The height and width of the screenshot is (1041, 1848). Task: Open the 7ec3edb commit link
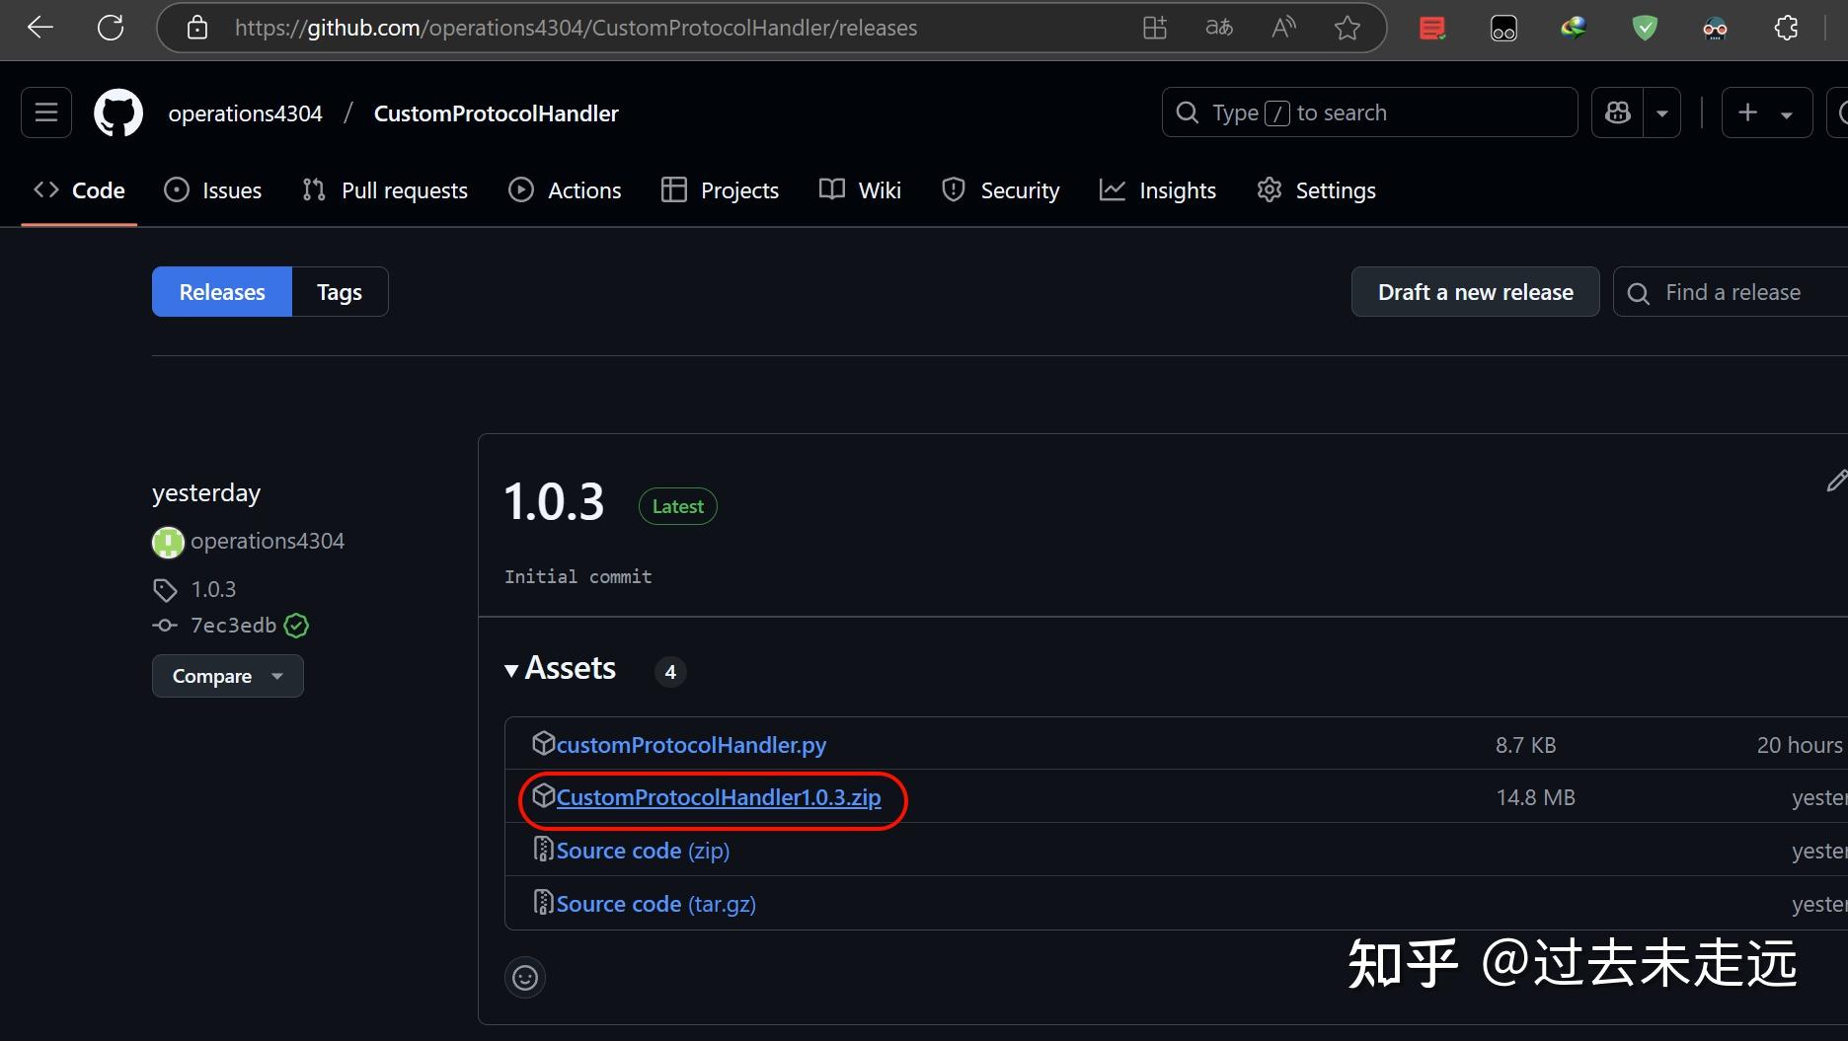[233, 625]
